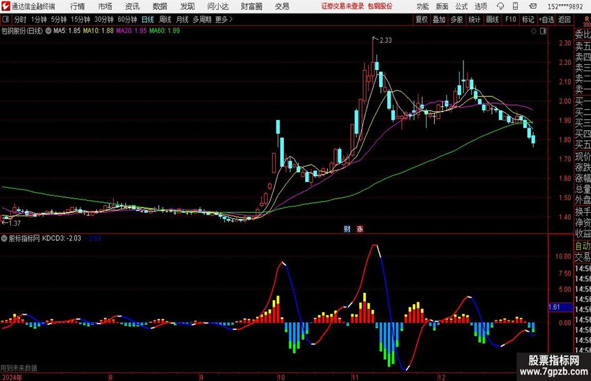Click the Tongdaxin red logo icon
This screenshot has height=381, width=591.
point(5,6)
